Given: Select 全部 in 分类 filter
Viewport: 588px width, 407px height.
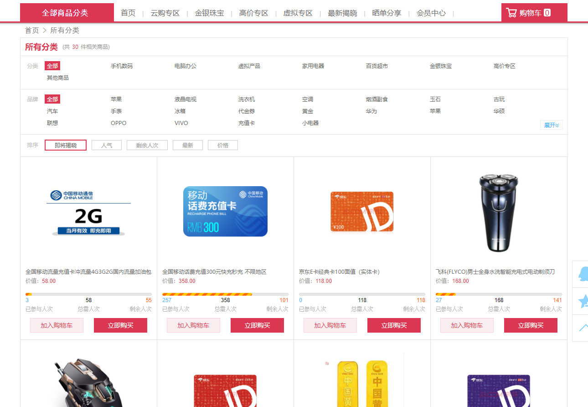Looking at the screenshot, I should (x=52, y=66).
